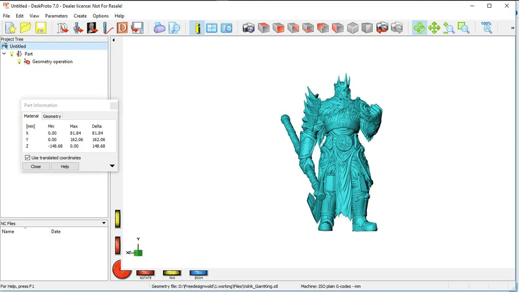519x292 pixels.
Task: Click the Open Project folder icon
Action: click(x=25, y=28)
